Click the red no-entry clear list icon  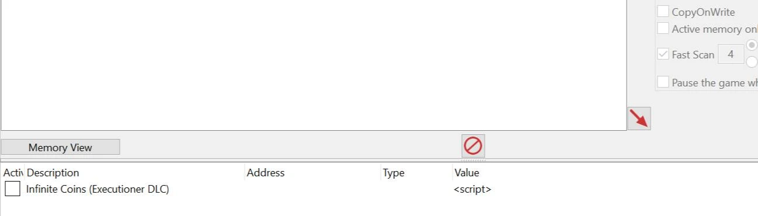pos(473,146)
